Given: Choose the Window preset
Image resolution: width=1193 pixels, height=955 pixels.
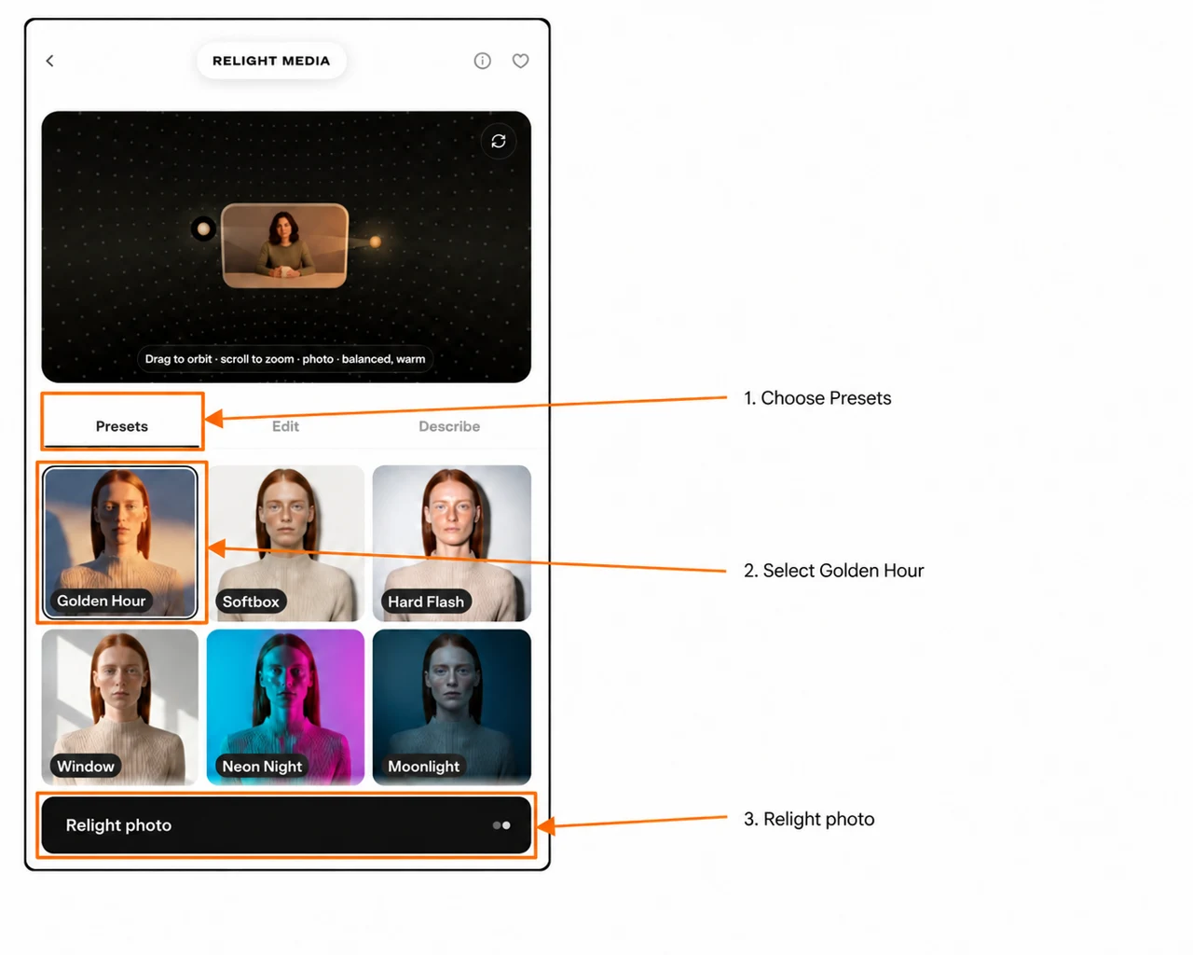Looking at the screenshot, I should 120,707.
